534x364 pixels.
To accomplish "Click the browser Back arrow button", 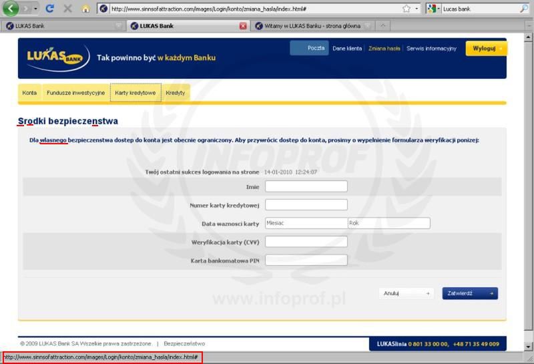I will [x=11, y=9].
